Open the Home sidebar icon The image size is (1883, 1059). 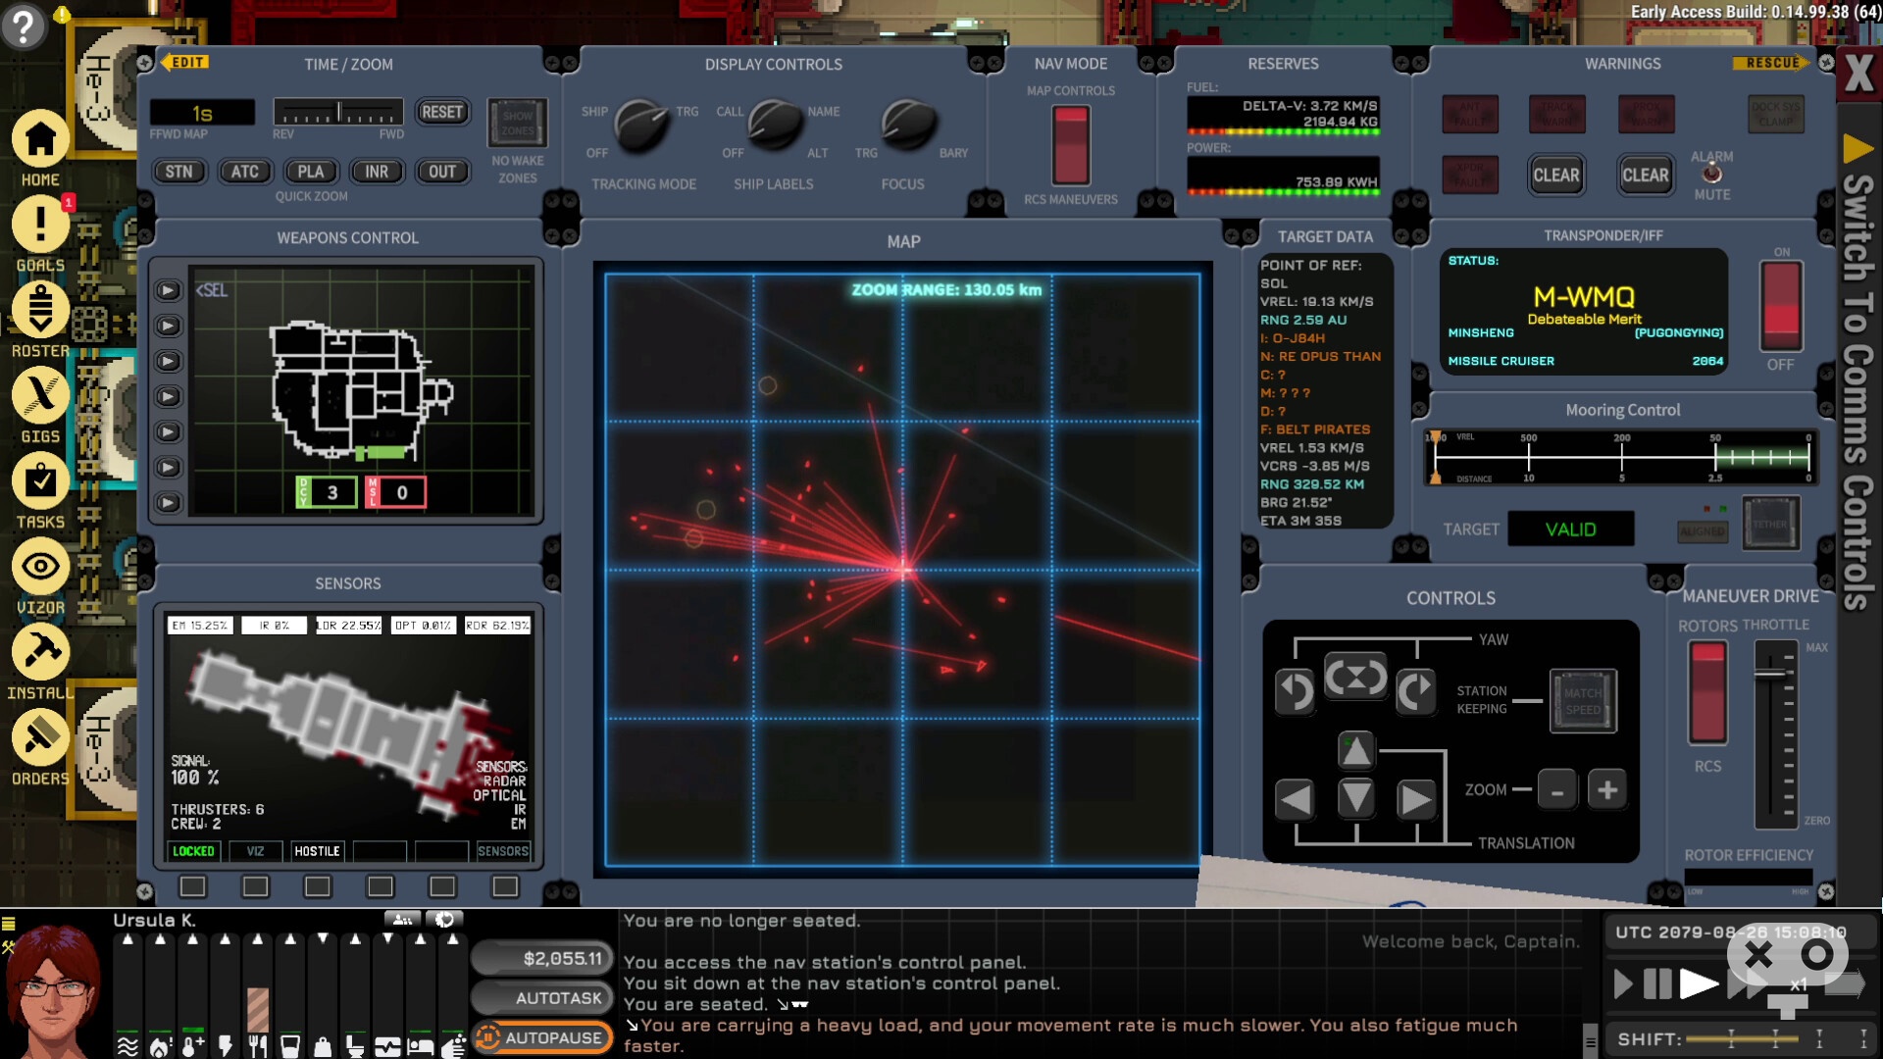(40, 139)
